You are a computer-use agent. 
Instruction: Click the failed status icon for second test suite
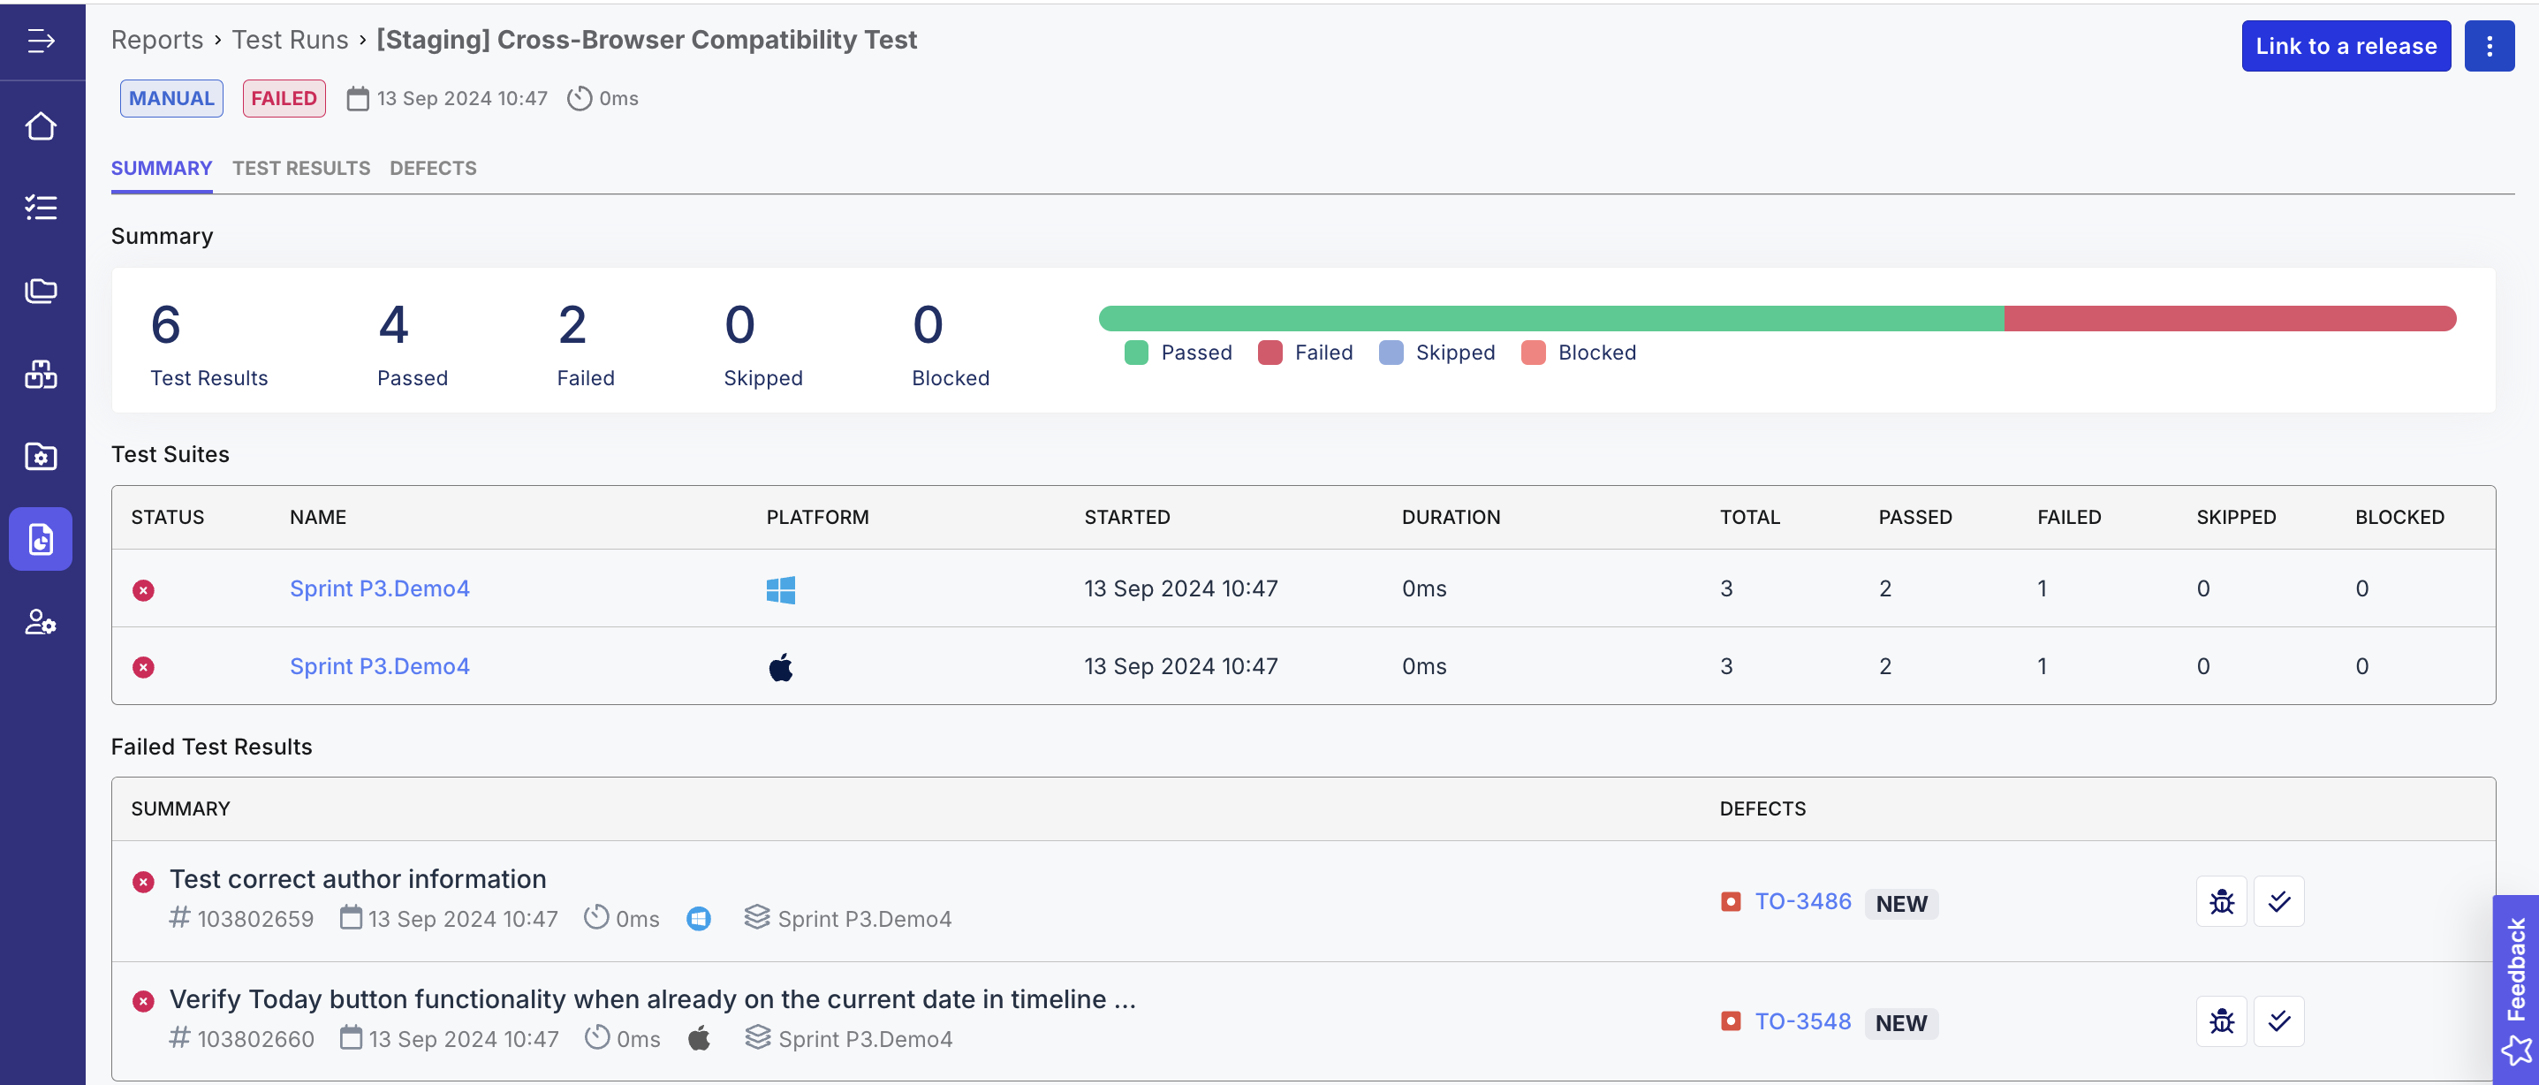click(x=142, y=665)
